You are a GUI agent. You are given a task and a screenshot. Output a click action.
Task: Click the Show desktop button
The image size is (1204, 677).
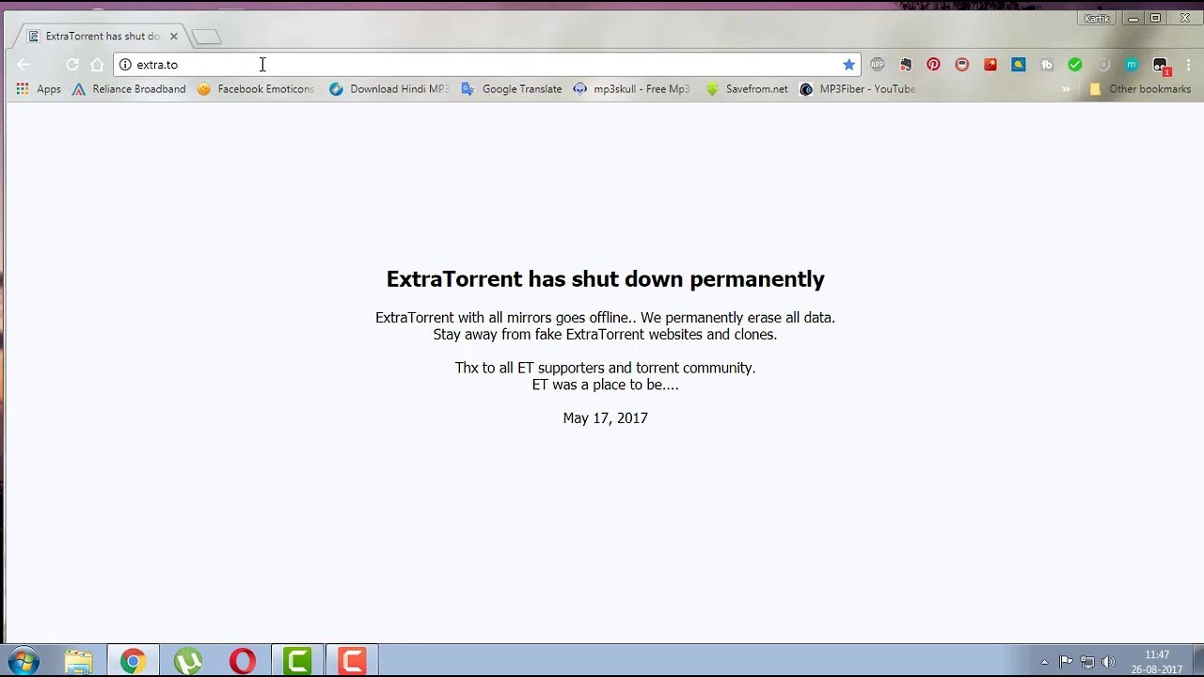point(1197,661)
